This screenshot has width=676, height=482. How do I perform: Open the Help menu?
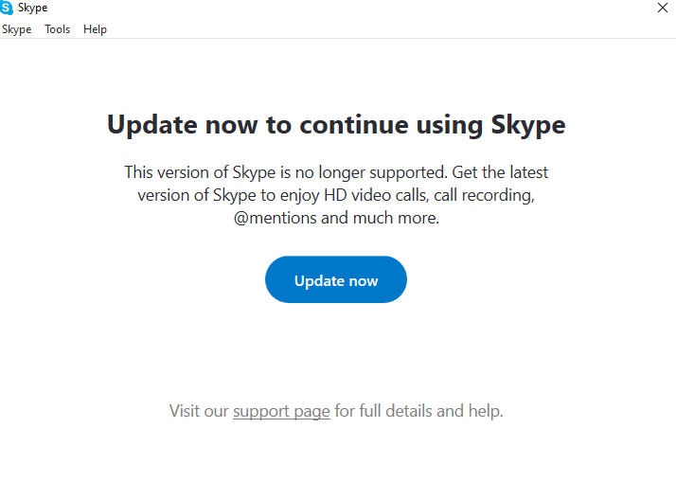[x=95, y=29]
